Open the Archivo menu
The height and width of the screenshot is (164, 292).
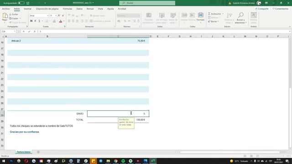tap(6, 9)
